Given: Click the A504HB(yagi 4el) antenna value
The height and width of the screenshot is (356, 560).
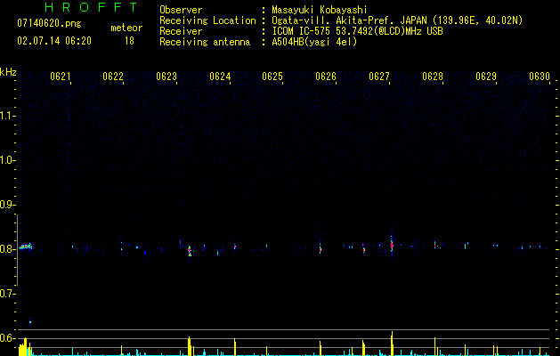Looking at the screenshot, I should pos(314,42).
